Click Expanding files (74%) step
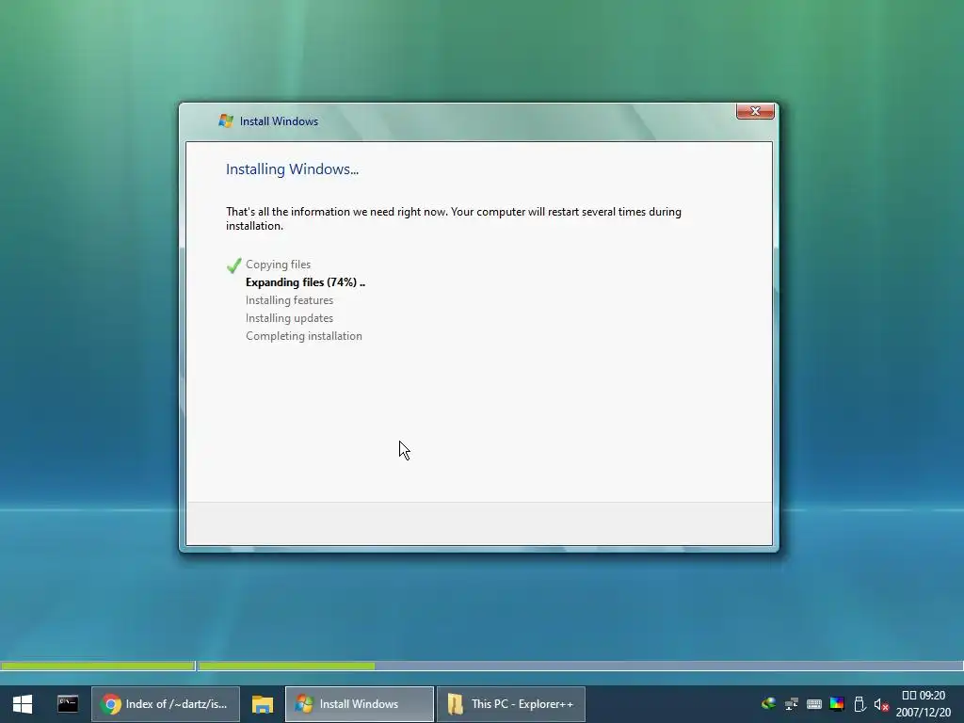Screen dimensions: 964x723 [305, 282]
